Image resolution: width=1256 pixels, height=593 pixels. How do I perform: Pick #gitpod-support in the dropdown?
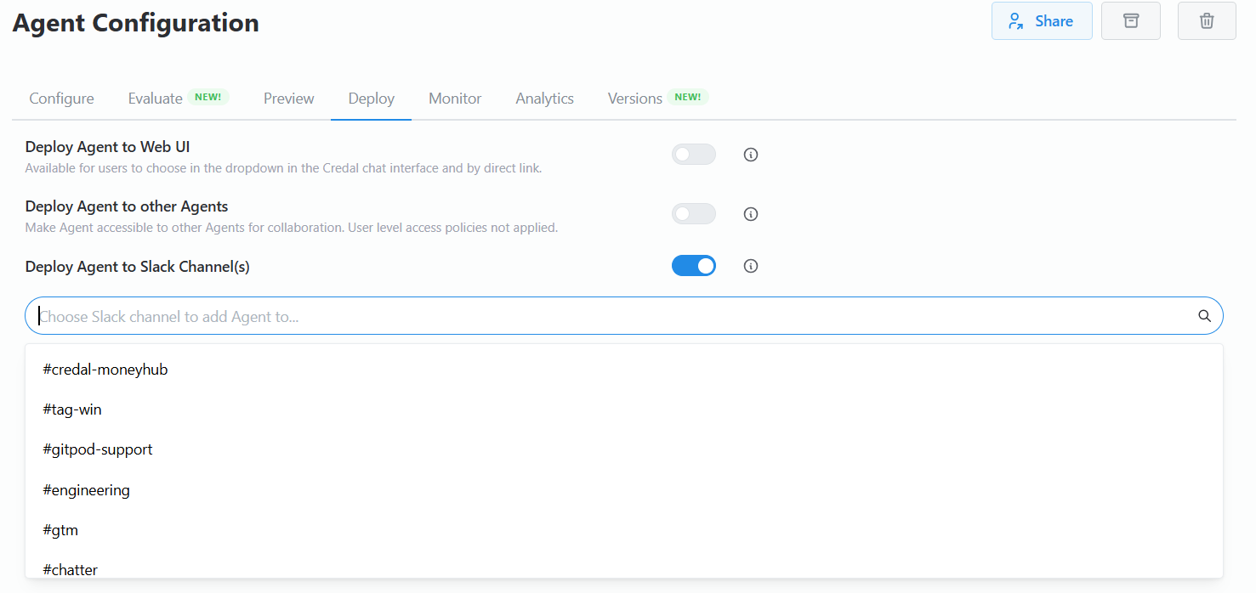pyautogui.click(x=98, y=449)
